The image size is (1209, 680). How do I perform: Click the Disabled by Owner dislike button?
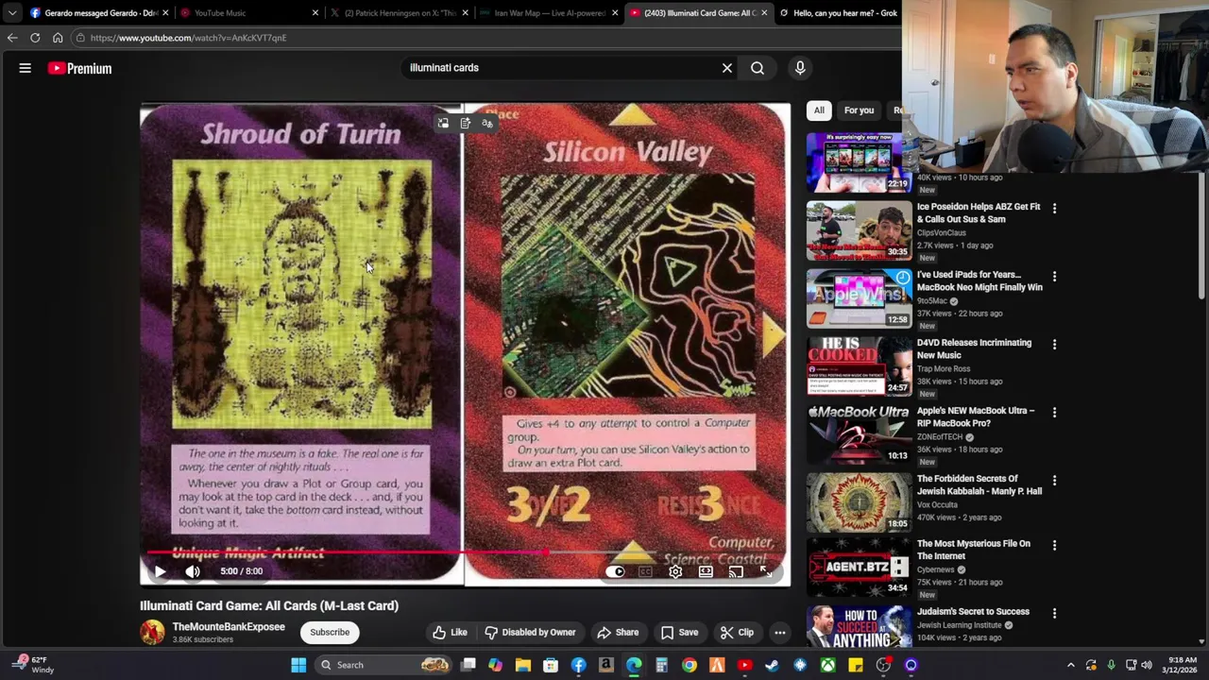click(x=529, y=632)
